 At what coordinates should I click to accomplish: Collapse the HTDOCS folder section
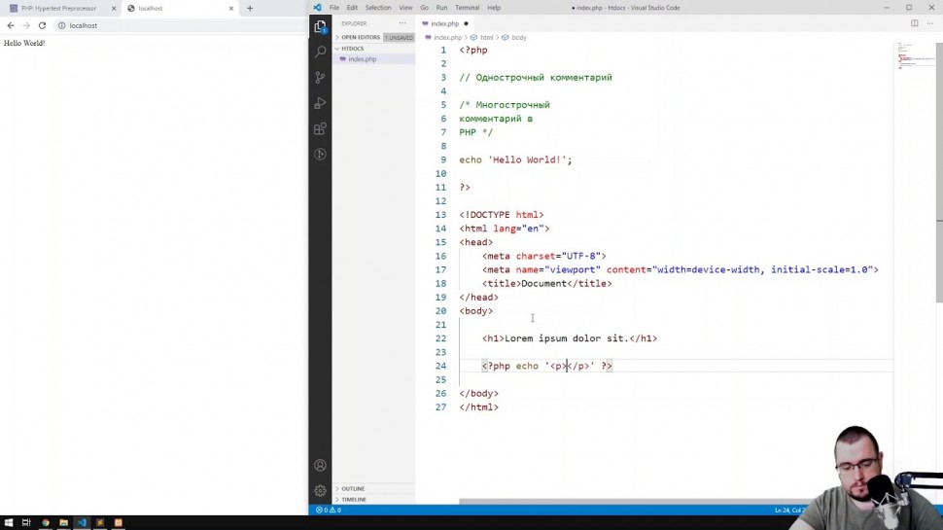pos(352,48)
